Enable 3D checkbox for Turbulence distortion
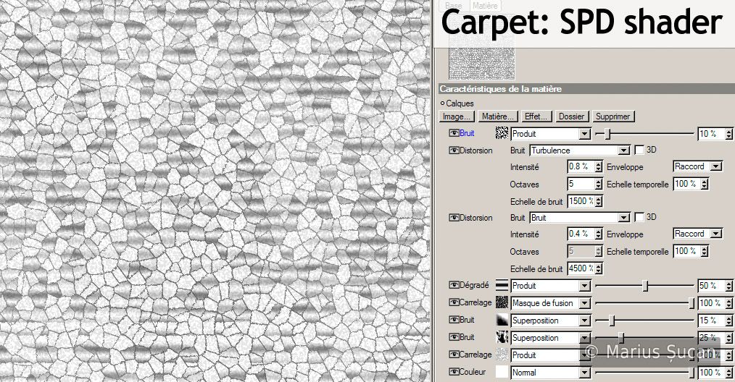The width and height of the screenshot is (735, 382). (x=639, y=150)
